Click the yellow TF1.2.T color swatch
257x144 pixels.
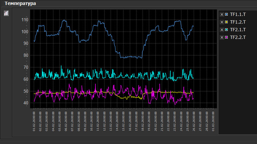tap(226, 22)
